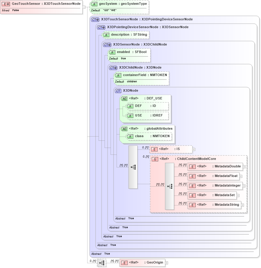Click G icon of ChildContentModelCore
Viewport: 261px width, 268px height.
pyautogui.click(x=155, y=159)
